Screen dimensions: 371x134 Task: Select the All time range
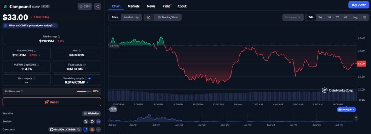pyautogui.click(x=346, y=17)
